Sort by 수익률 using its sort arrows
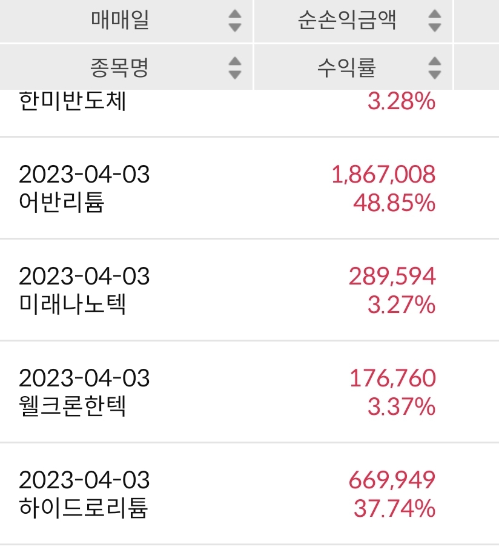Viewport: 499px width, 552px height. point(434,67)
